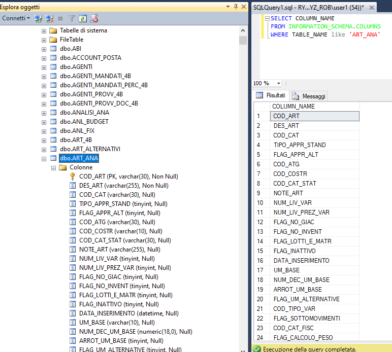The width and height of the screenshot is (392, 352).
Task: Select the TIPO_APPR_STAND column in tree
Action: pyautogui.click(x=123, y=204)
